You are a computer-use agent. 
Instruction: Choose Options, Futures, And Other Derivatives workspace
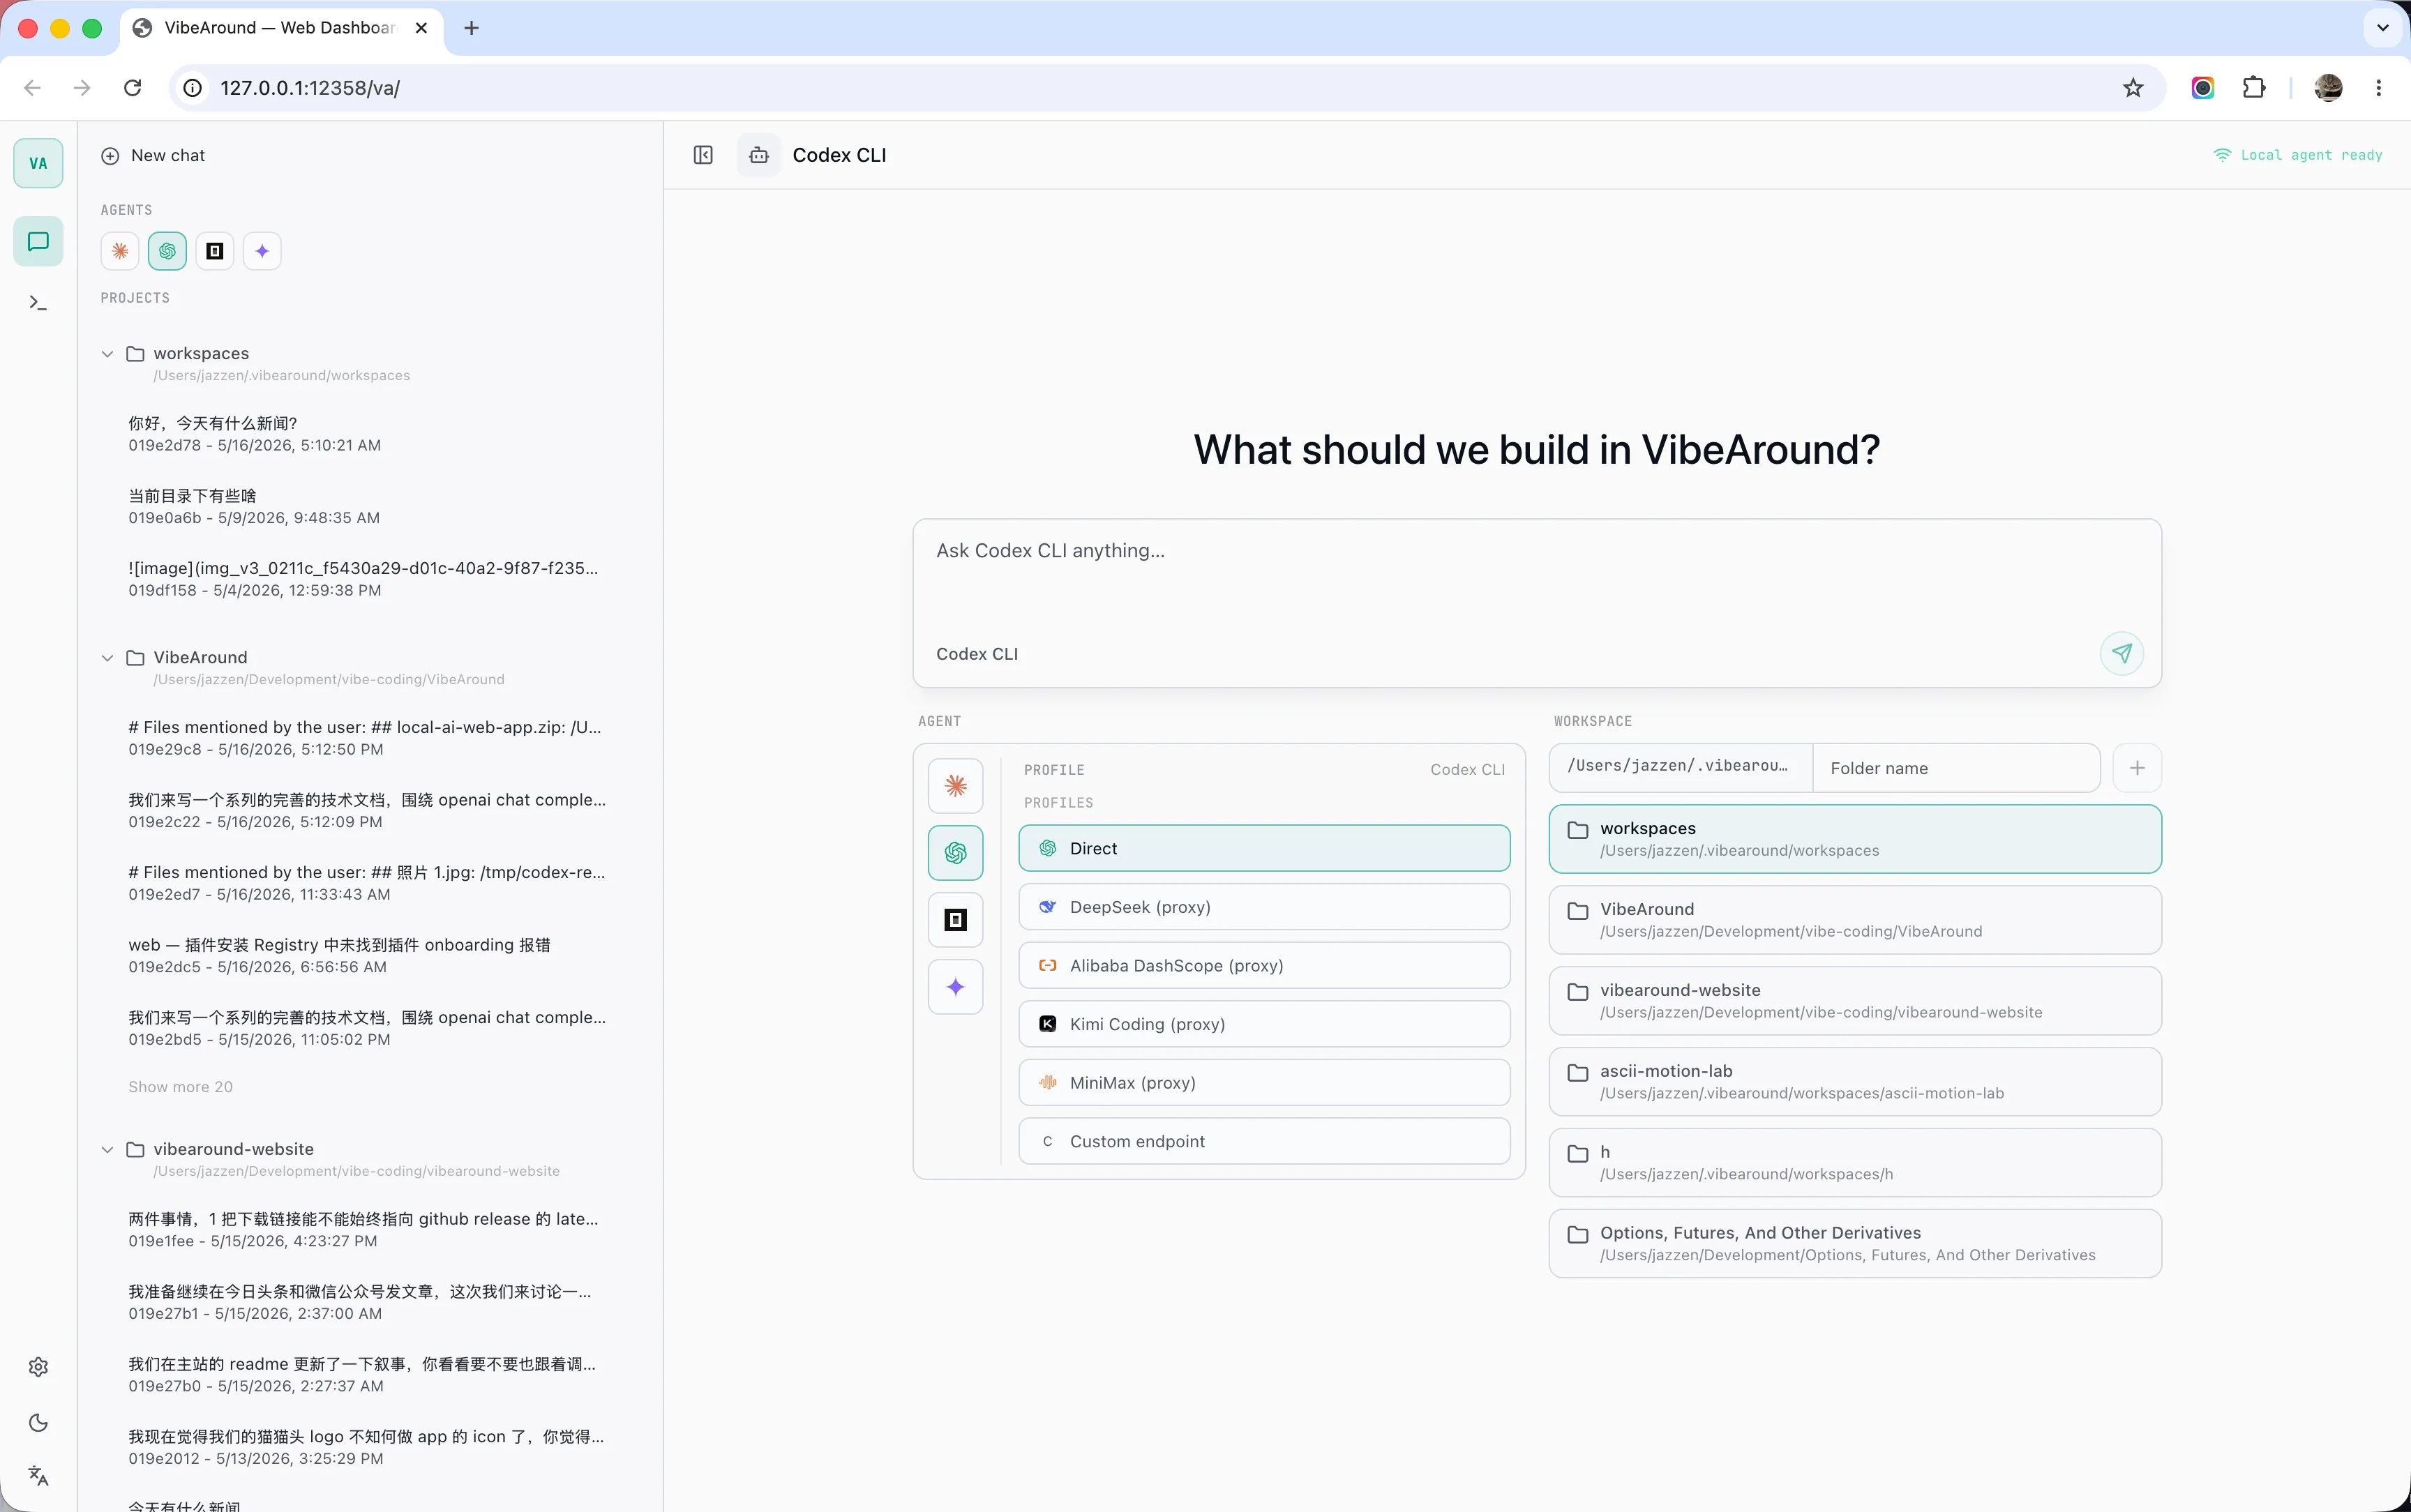[x=1855, y=1244]
